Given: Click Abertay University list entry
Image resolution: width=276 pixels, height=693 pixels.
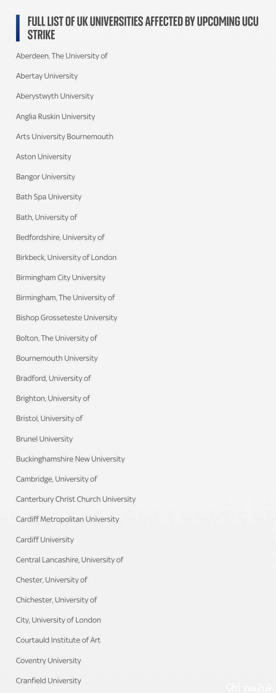Looking at the screenshot, I should (47, 76).
